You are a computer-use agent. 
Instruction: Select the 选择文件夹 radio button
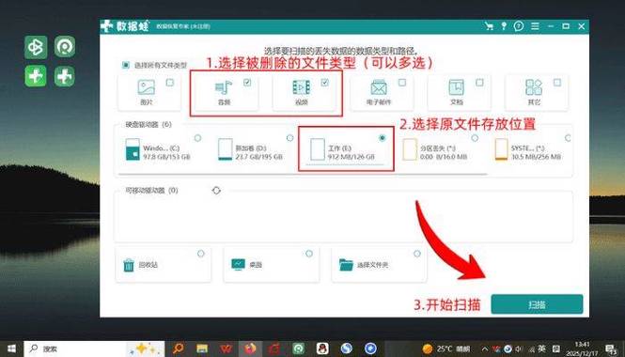point(417,254)
